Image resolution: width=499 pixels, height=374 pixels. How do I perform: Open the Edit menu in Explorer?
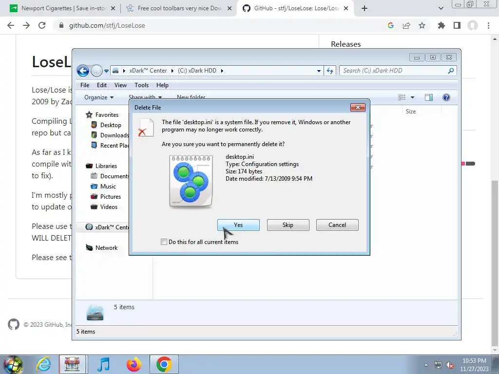click(x=102, y=85)
